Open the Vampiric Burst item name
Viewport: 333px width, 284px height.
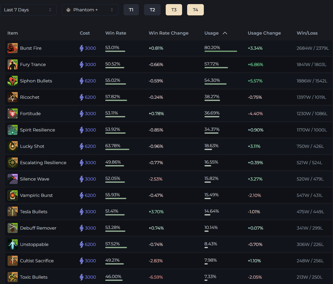point(36,195)
